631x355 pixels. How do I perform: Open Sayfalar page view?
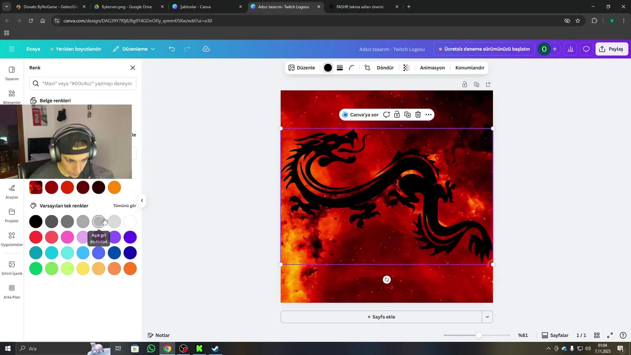555,335
